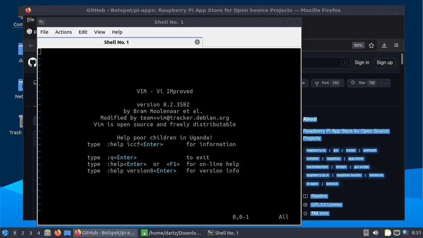This screenshot has height=238, width=423.
Task: Click the file manager launcher in the taskbar
Action: tap(48, 233)
